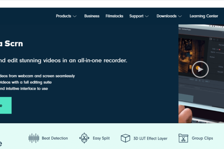Select the text 'intuitive interface to use'
Screen dimensions: 224x149
(x=27, y=89)
